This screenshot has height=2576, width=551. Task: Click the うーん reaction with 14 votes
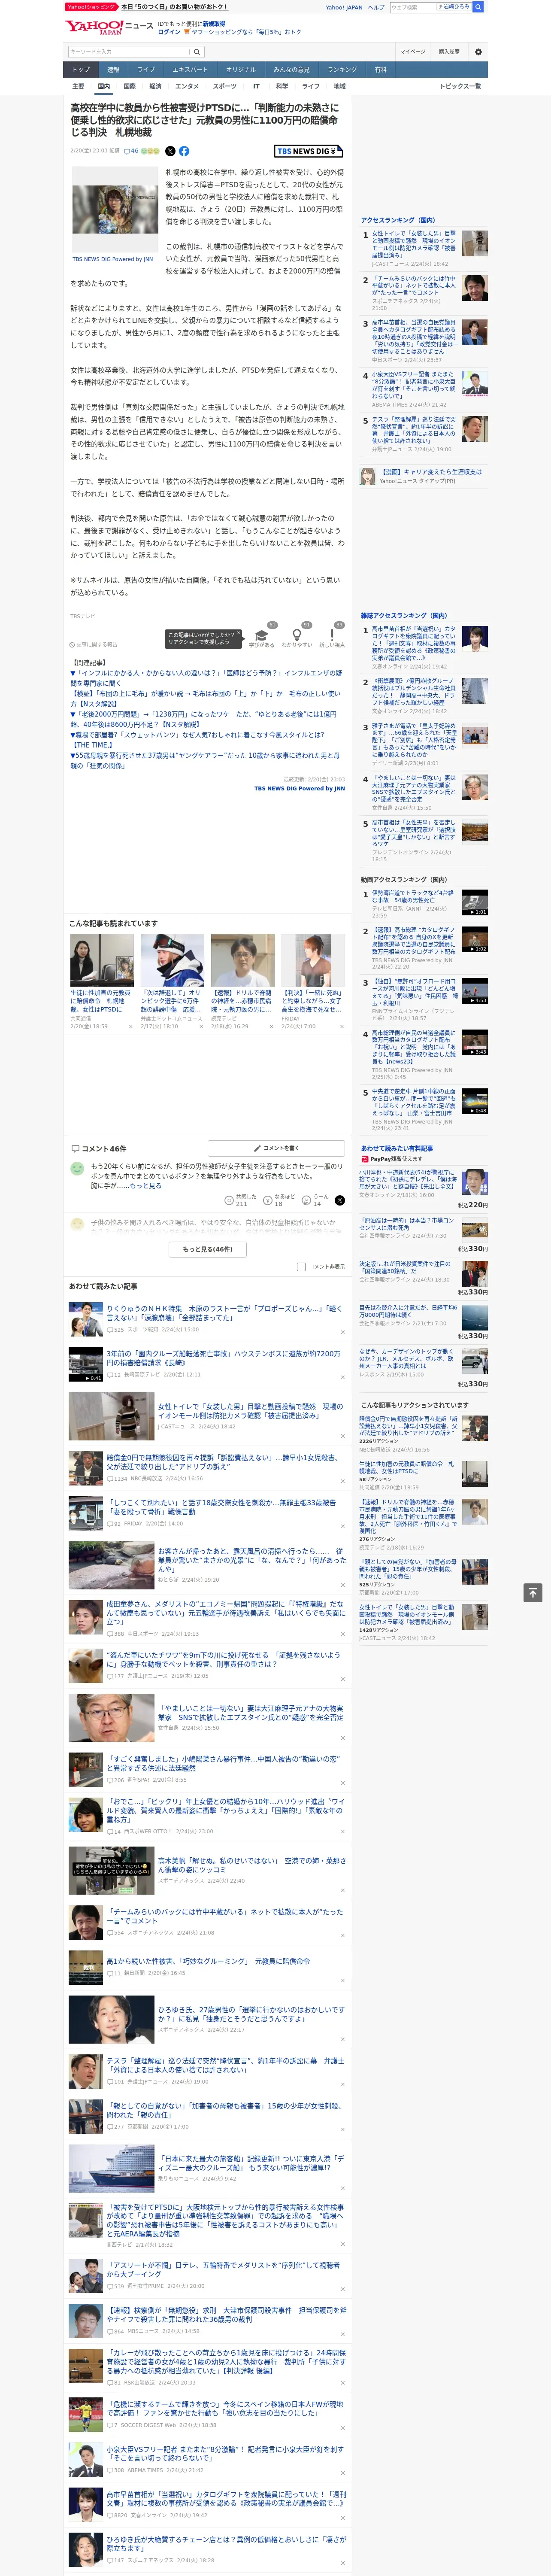316,1200
